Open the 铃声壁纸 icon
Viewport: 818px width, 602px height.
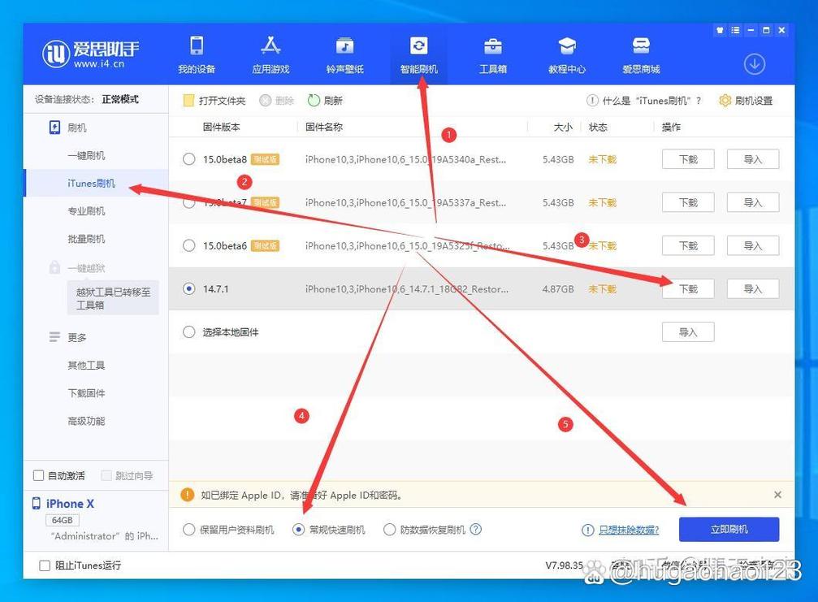pyautogui.click(x=344, y=46)
